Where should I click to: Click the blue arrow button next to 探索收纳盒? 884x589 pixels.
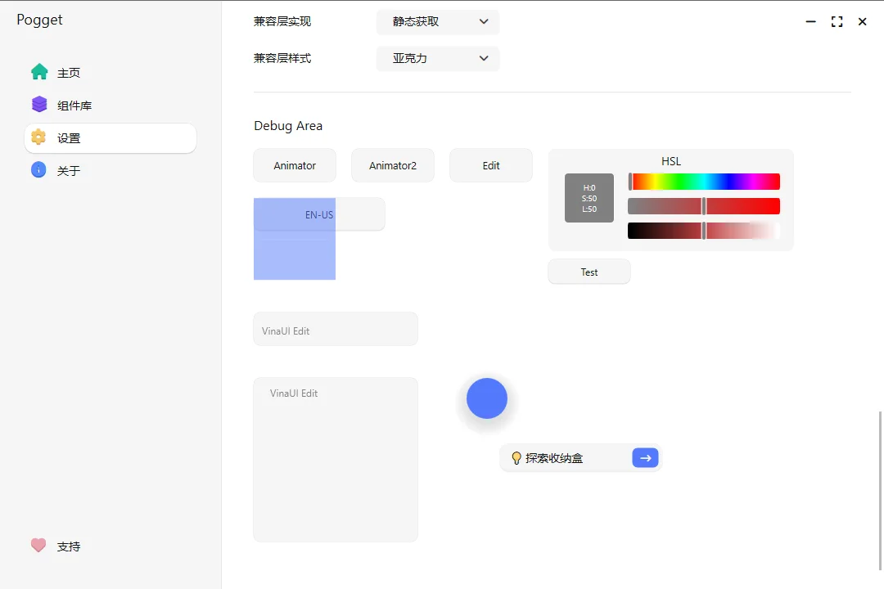pyautogui.click(x=645, y=457)
